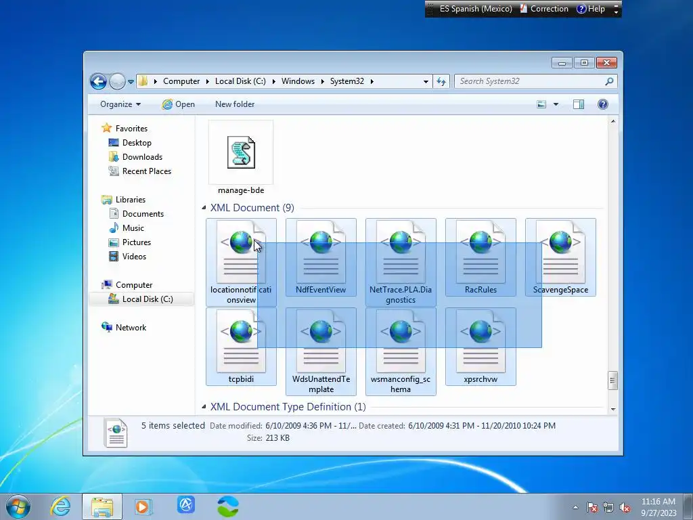Select Local Disk (C:) breadcrumb segment
The width and height of the screenshot is (693, 520).
pyautogui.click(x=240, y=81)
